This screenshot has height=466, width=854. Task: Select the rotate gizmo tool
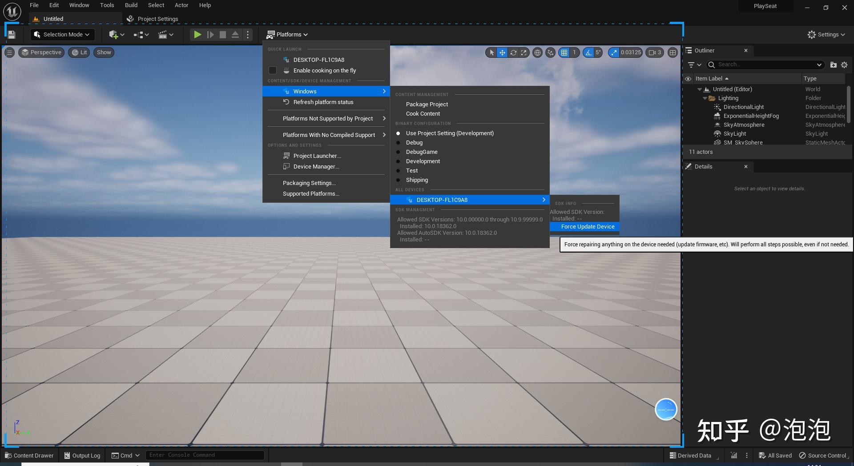pos(513,52)
